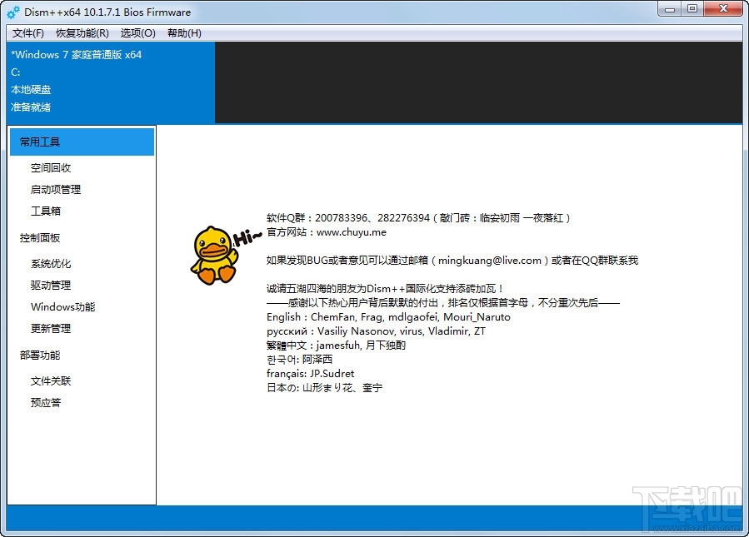Open the 帮助 help menu
The height and width of the screenshot is (537, 749).
[x=183, y=33]
